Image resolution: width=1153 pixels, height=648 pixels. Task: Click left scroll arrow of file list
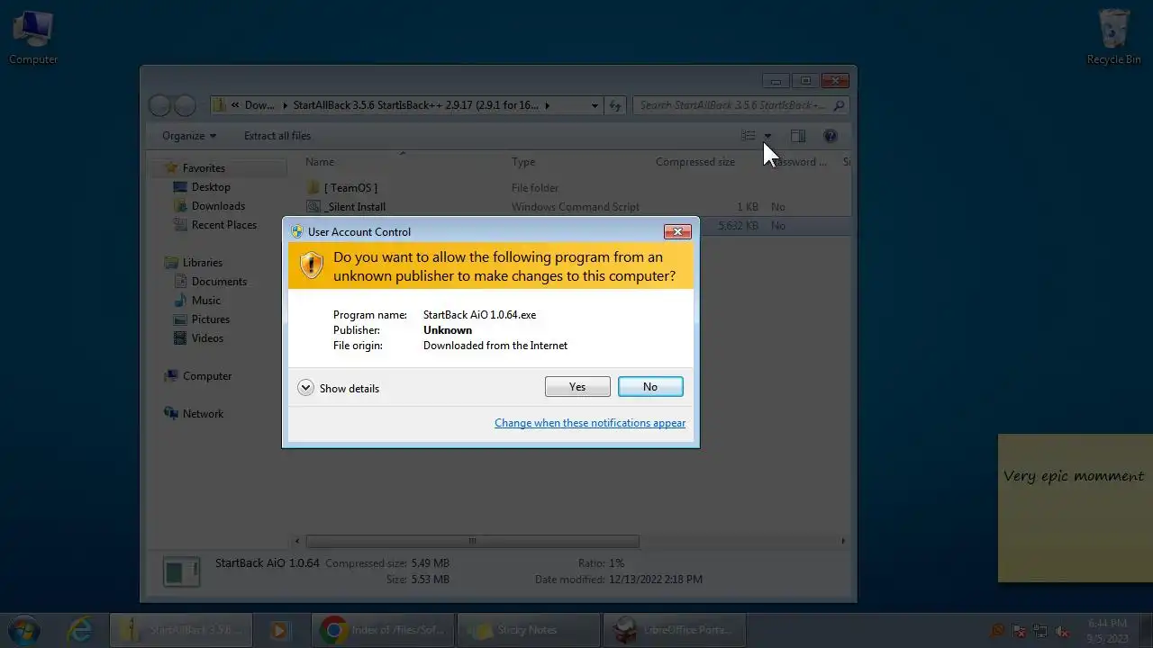coord(298,541)
